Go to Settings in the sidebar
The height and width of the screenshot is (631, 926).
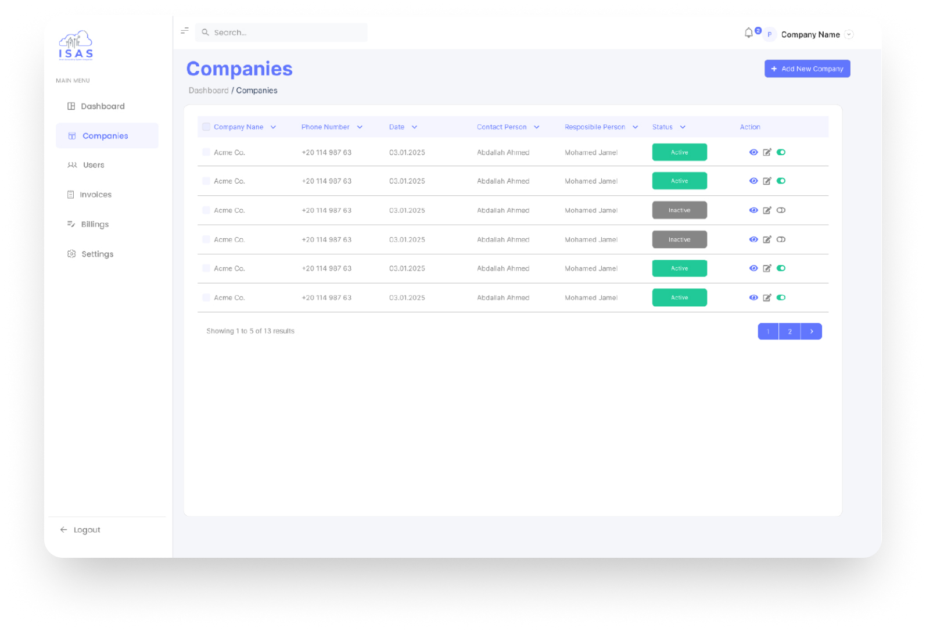(97, 254)
